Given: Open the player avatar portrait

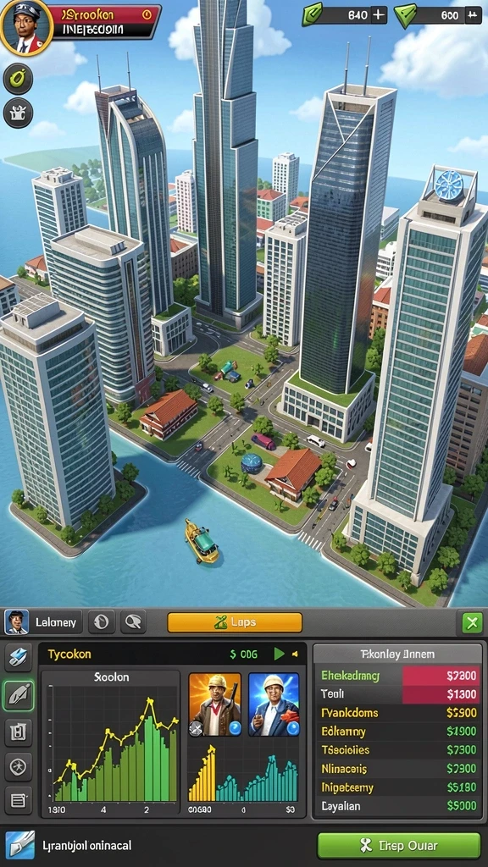Looking at the screenshot, I should [x=26, y=25].
